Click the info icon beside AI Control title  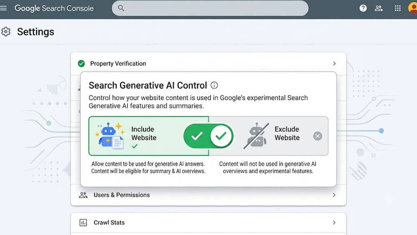pyautogui.click(x=214, y=85)
